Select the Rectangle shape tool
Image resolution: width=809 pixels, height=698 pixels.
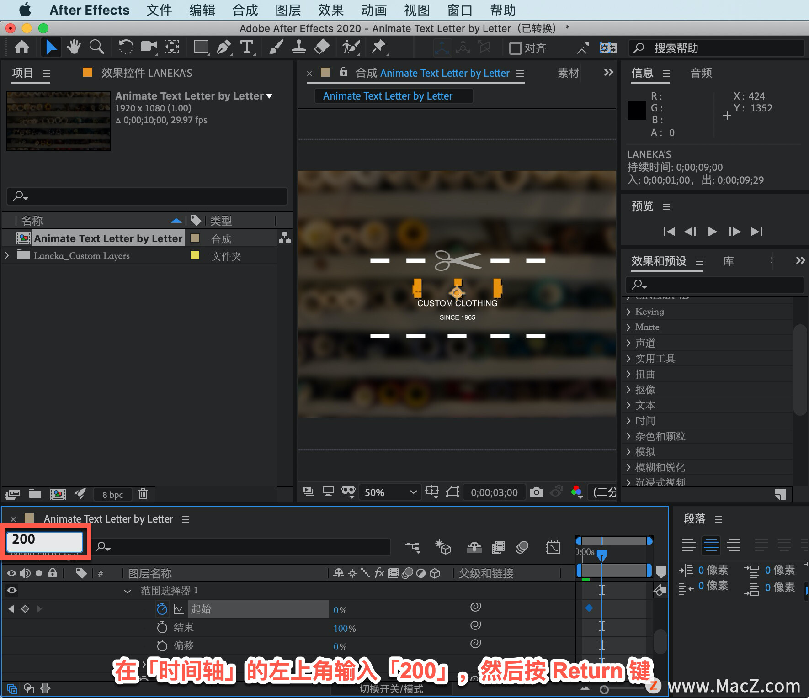[201, 47]
